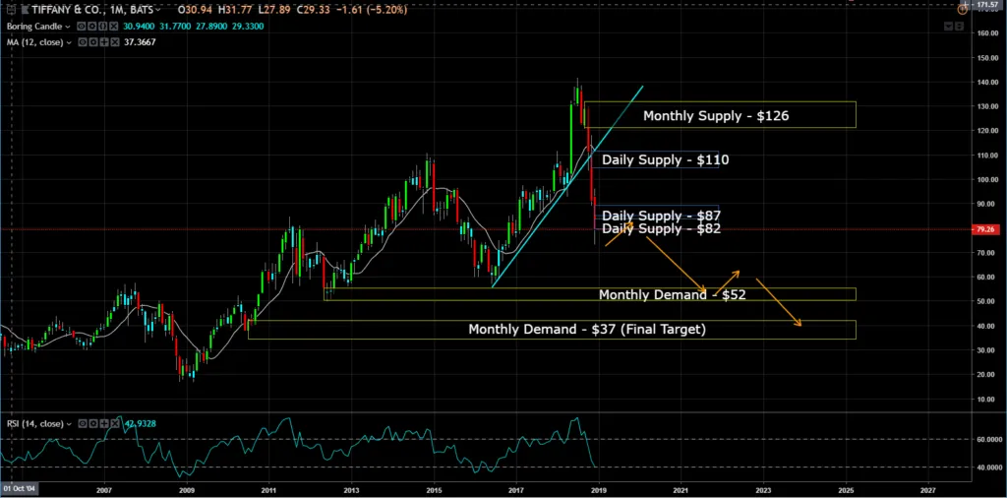1007x498 pixels.
Task: Remove the Boring Candle indicator
Action: point(114,27)
